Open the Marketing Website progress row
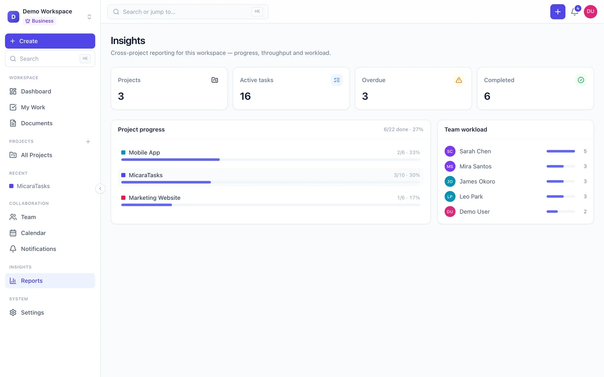 [x=271, y=200]
